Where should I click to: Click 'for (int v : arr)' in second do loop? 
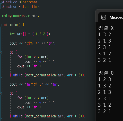(x=33, y=98)
